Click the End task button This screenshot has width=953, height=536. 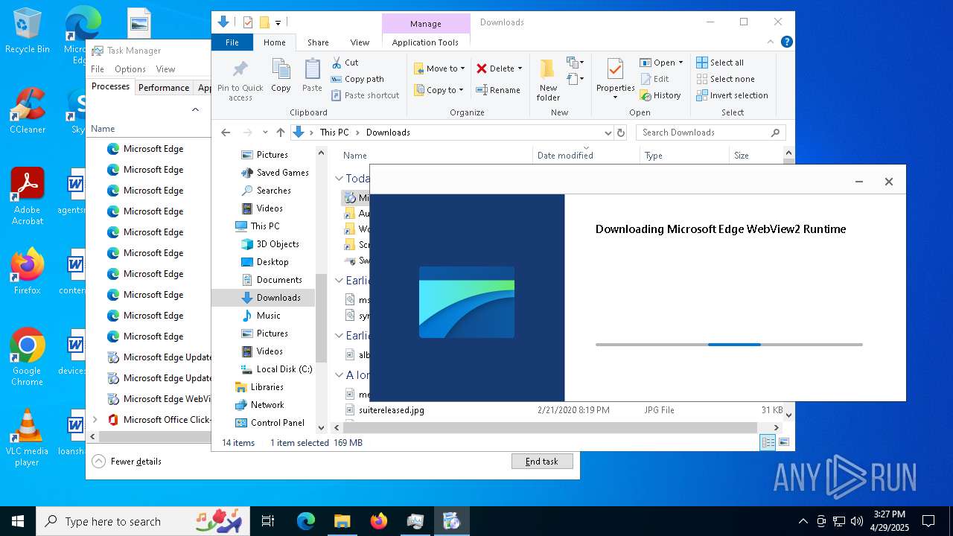(542, 462)
